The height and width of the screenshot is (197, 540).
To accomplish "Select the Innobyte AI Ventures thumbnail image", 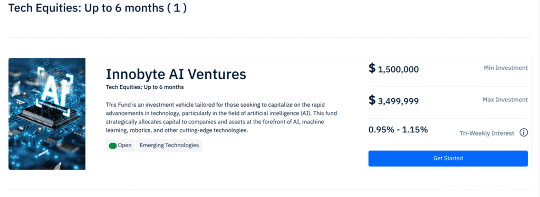I will tap(47, 113).
